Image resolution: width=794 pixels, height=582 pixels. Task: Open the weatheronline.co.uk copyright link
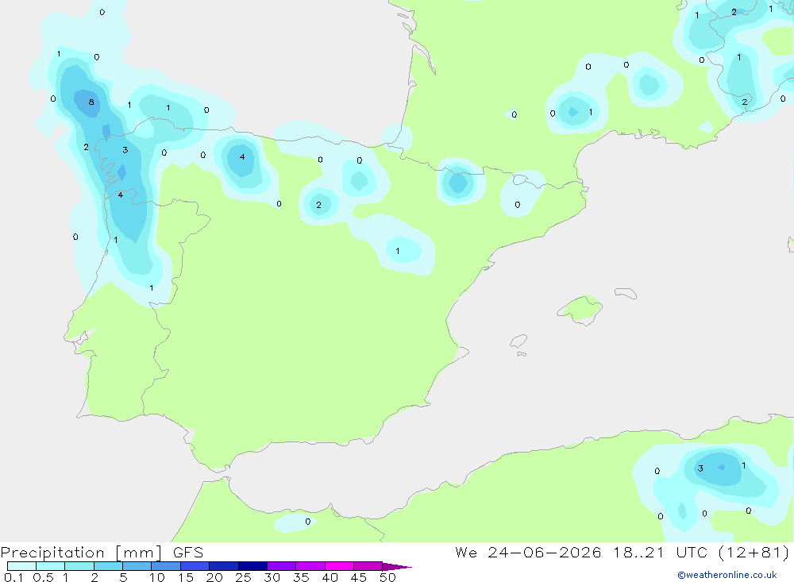coord(727,575)
